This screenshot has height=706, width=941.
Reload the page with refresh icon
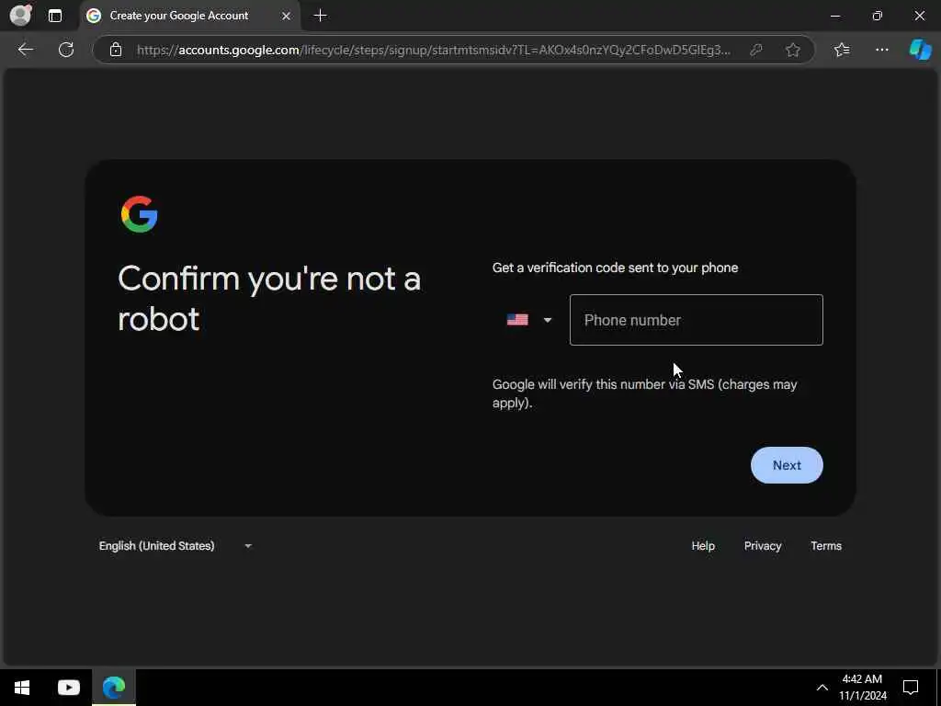pos(66,50)
